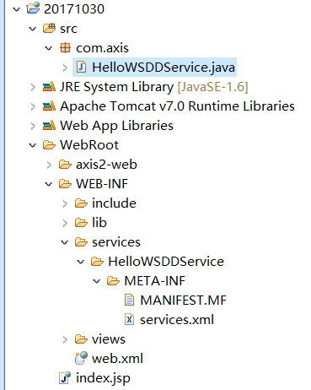The image size is (311, 390).
Task: Select services.xml file name
Action: point(177,320)
